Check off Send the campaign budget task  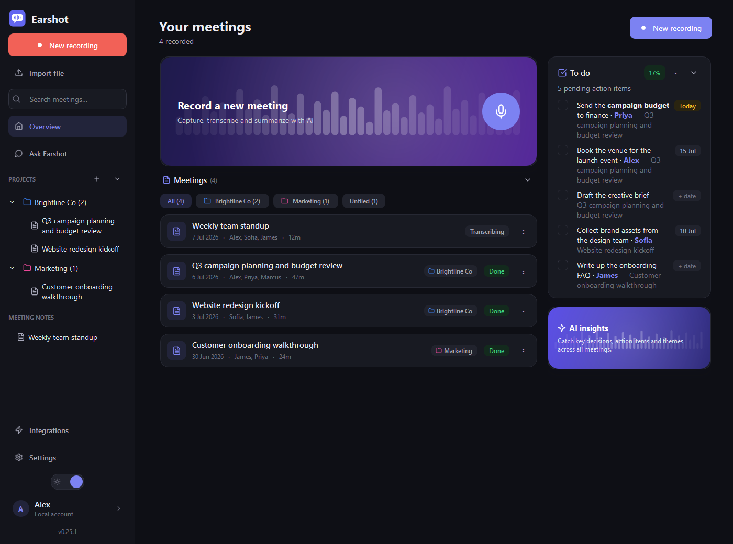(563, 105)
